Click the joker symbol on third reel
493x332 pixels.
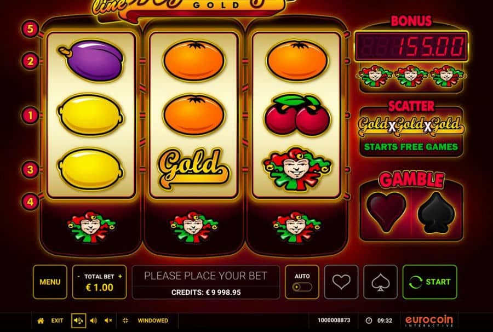(x=297, y=169)
